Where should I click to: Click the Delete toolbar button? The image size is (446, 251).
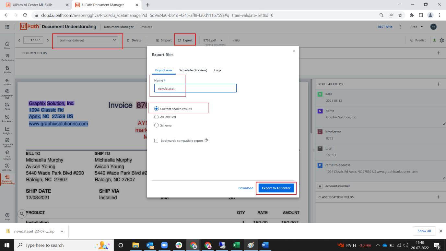coord(134,40)
